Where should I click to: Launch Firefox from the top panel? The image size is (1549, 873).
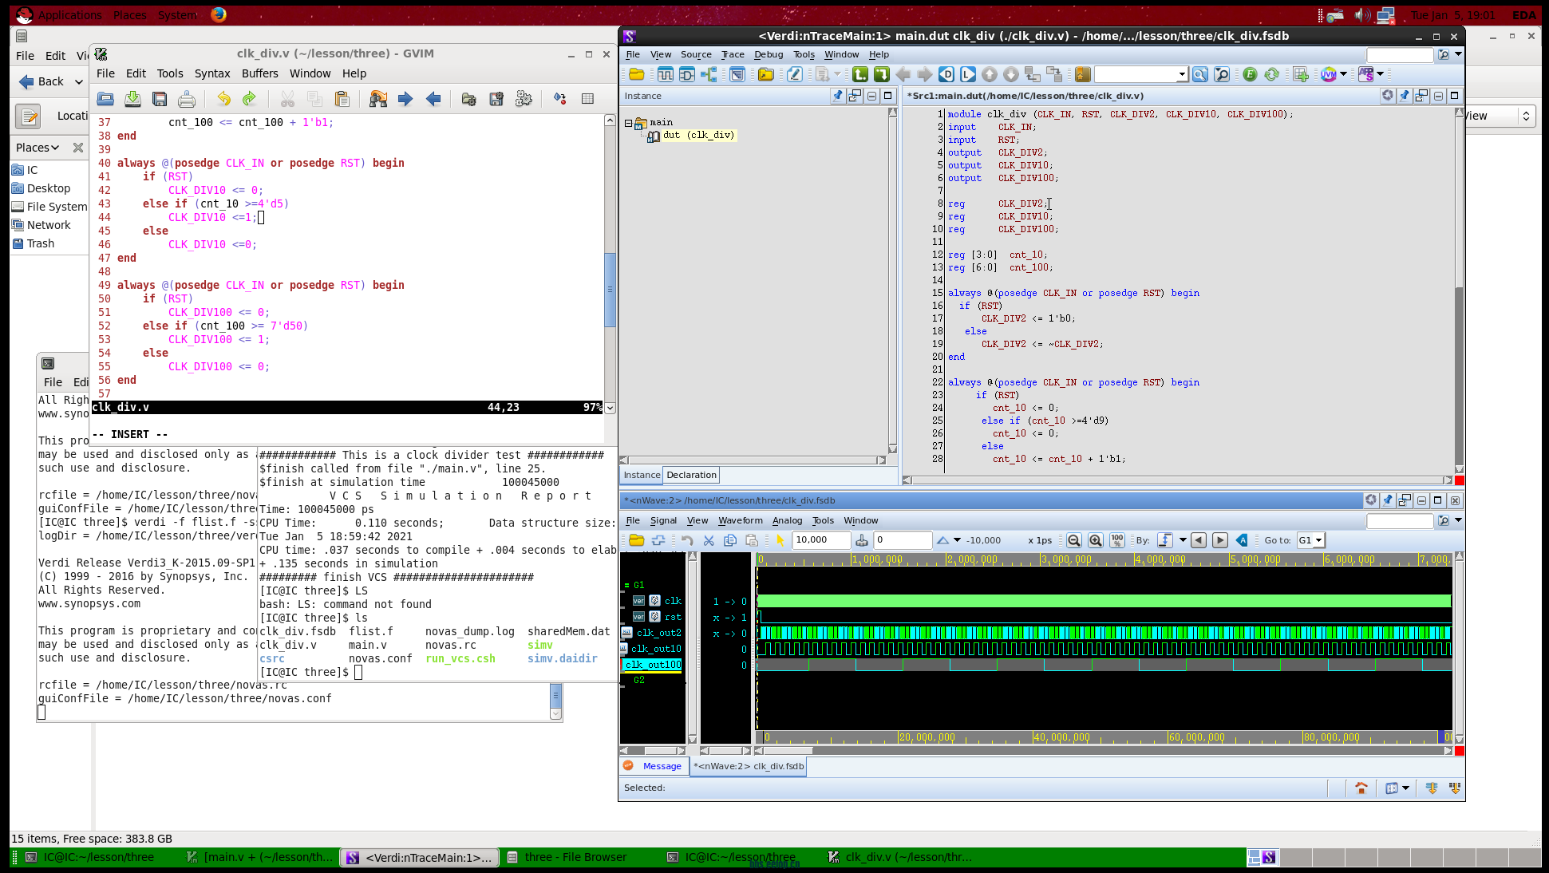click(218, 14)
